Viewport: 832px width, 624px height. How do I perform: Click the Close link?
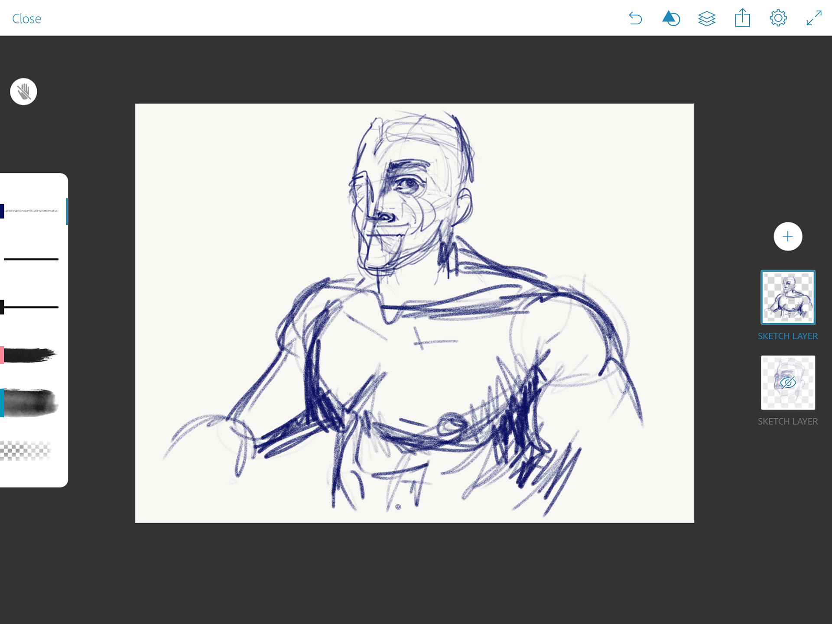click(x=26, y=19)
